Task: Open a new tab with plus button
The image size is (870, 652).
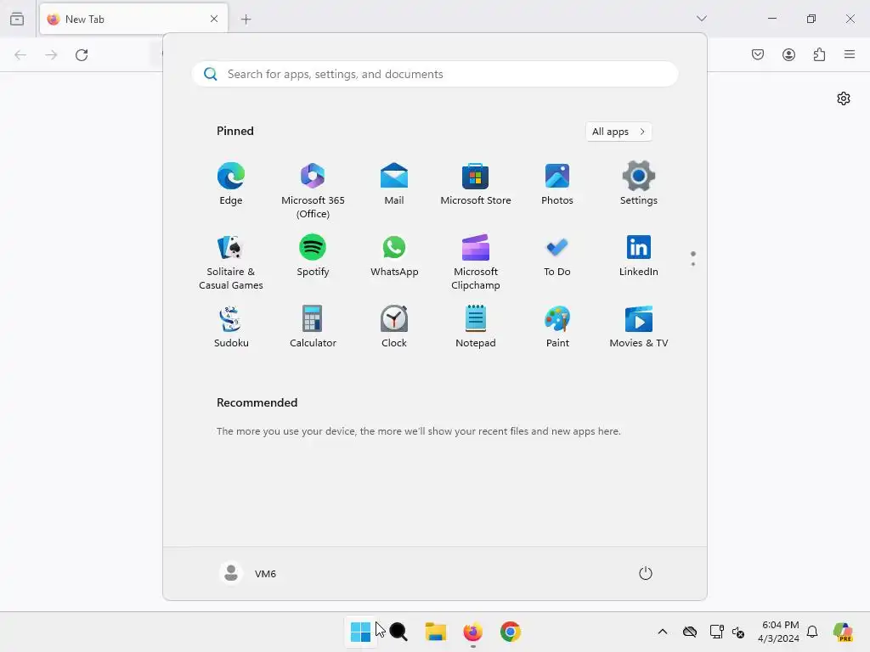Action: [246, 20]
